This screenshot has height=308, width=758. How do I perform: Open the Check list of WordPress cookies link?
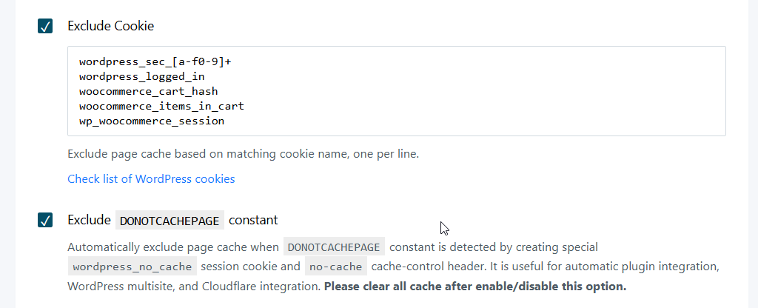(x=151, y=178)
